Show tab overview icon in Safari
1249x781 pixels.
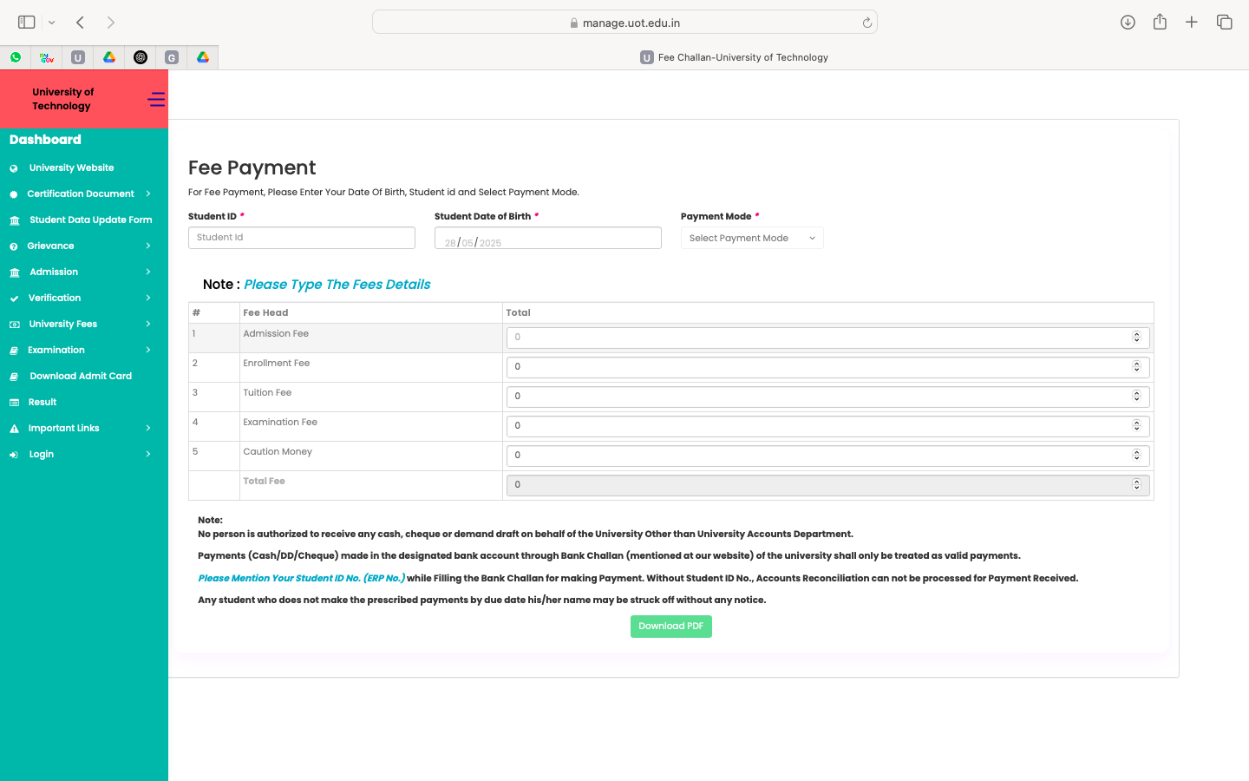click(x=1225, y=23)
